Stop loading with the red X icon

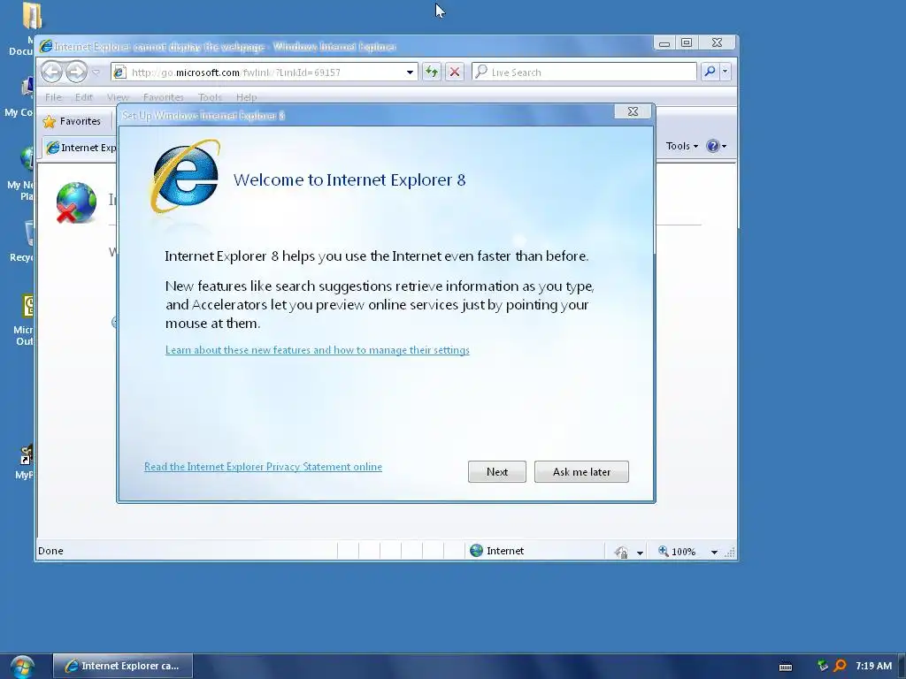click(455, 72)
